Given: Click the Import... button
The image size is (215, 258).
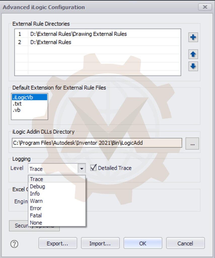Looking at the screenshot, I should (100, 243).
